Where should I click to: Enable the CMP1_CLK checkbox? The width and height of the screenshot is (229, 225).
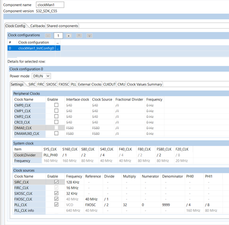point(56,110)
